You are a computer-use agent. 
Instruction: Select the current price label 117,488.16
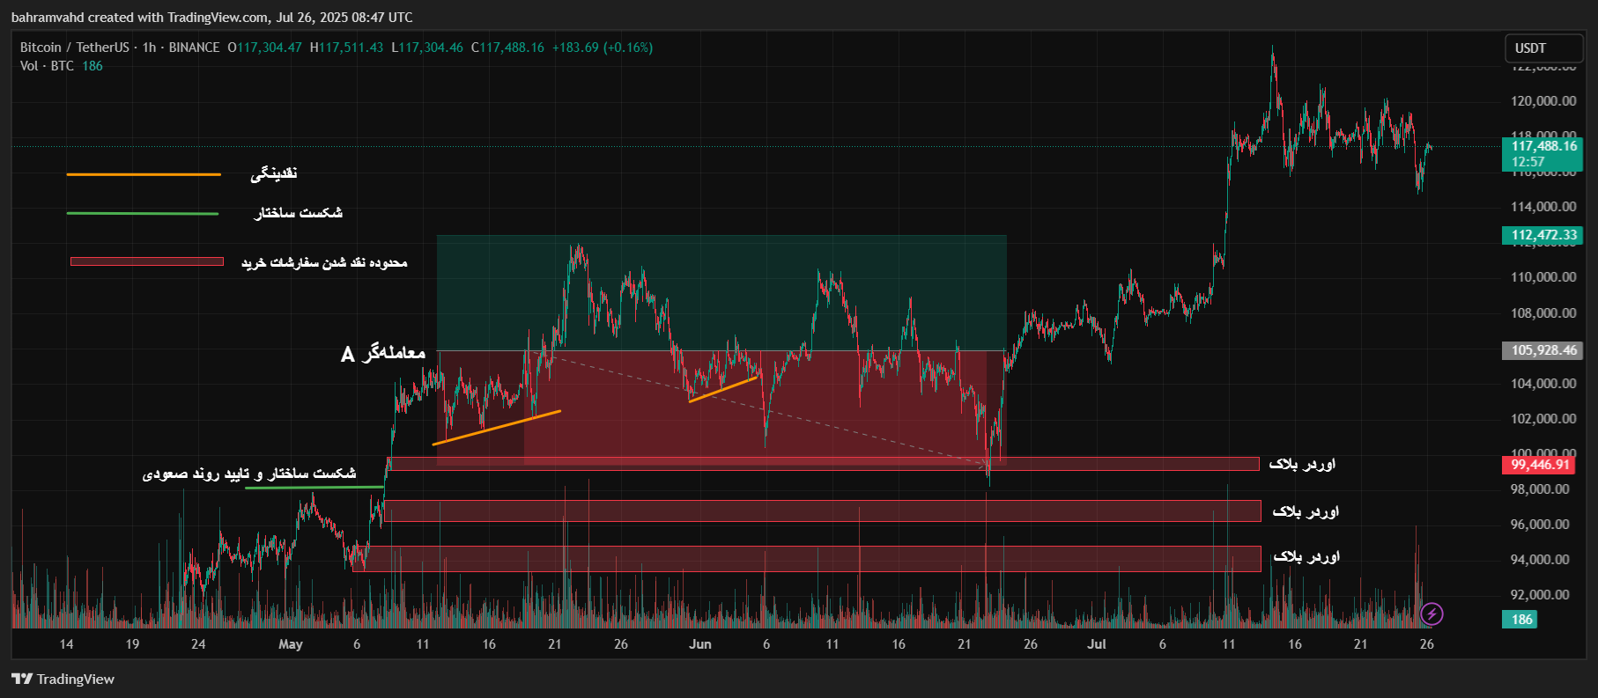tap(1543, 146)
